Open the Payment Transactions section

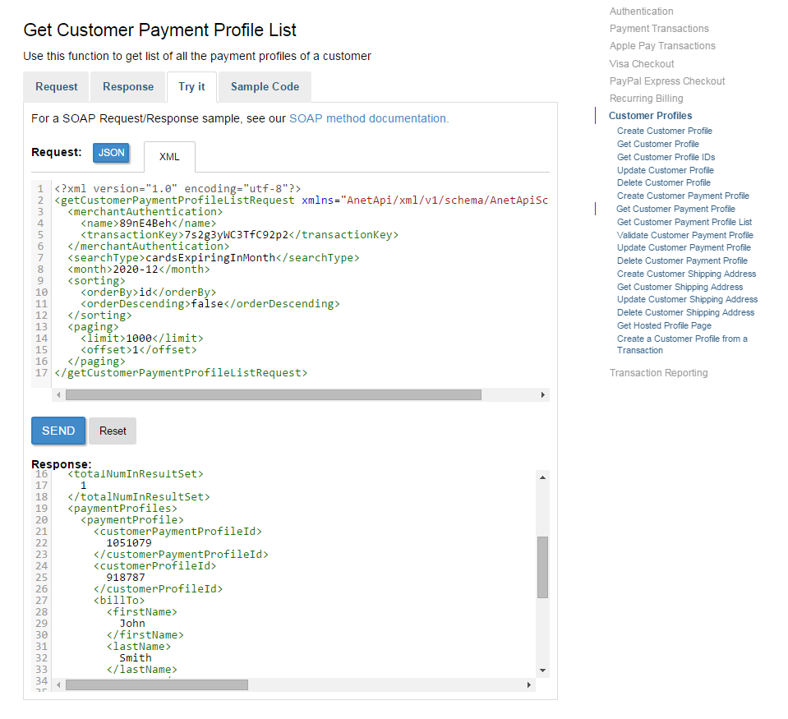pyautogui.click(x=658, y=28)
